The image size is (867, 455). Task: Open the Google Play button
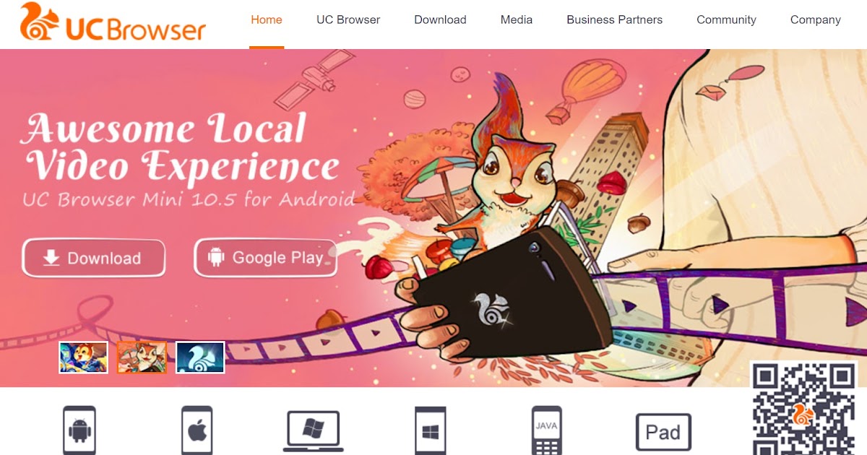(266, 258)
